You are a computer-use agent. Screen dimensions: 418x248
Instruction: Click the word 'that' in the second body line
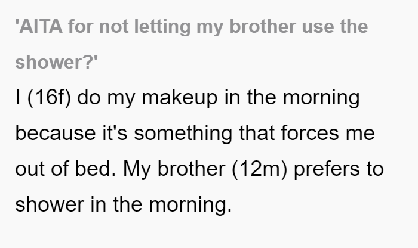[x=257, y=133]
